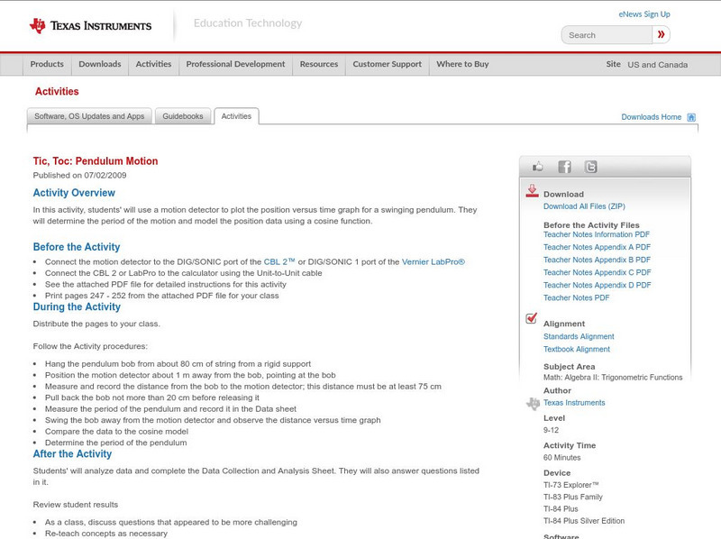Open the Textbook Alignment link
Viewport: 721px width, 539px height.
577,350
